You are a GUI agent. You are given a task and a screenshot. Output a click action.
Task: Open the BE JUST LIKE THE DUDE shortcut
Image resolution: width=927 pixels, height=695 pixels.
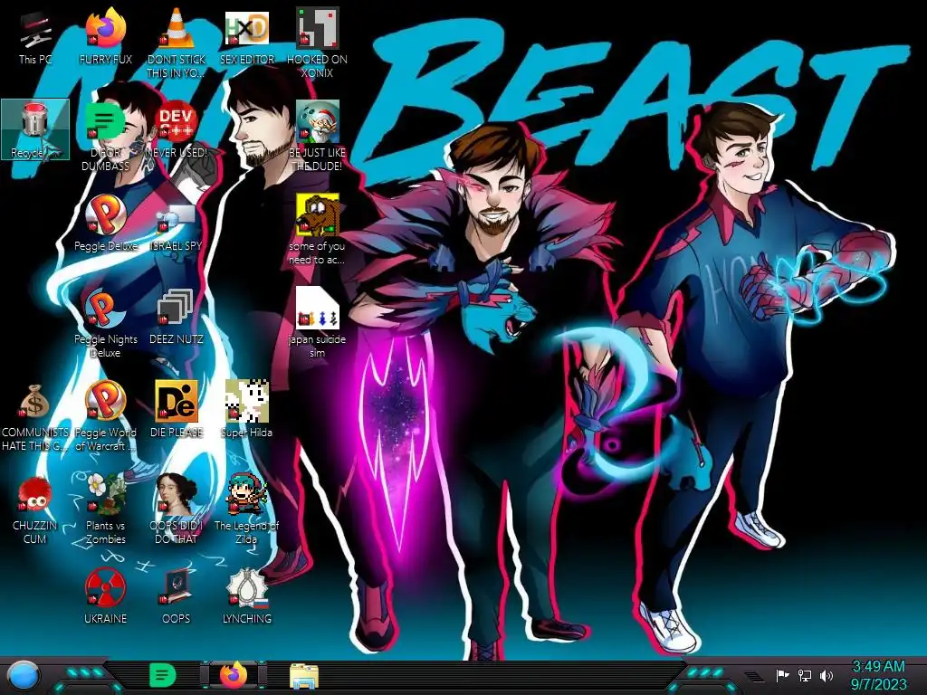point(317,136)
